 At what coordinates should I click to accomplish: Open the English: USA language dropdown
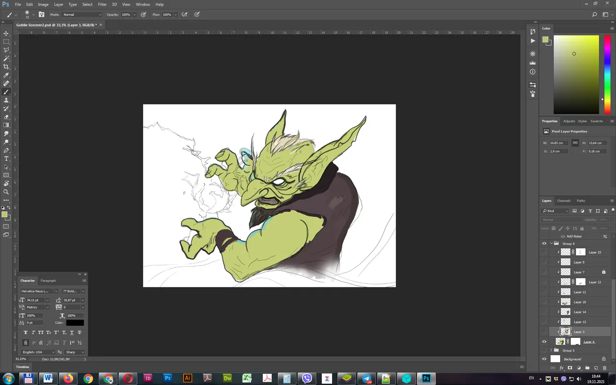tap(39, 352)
